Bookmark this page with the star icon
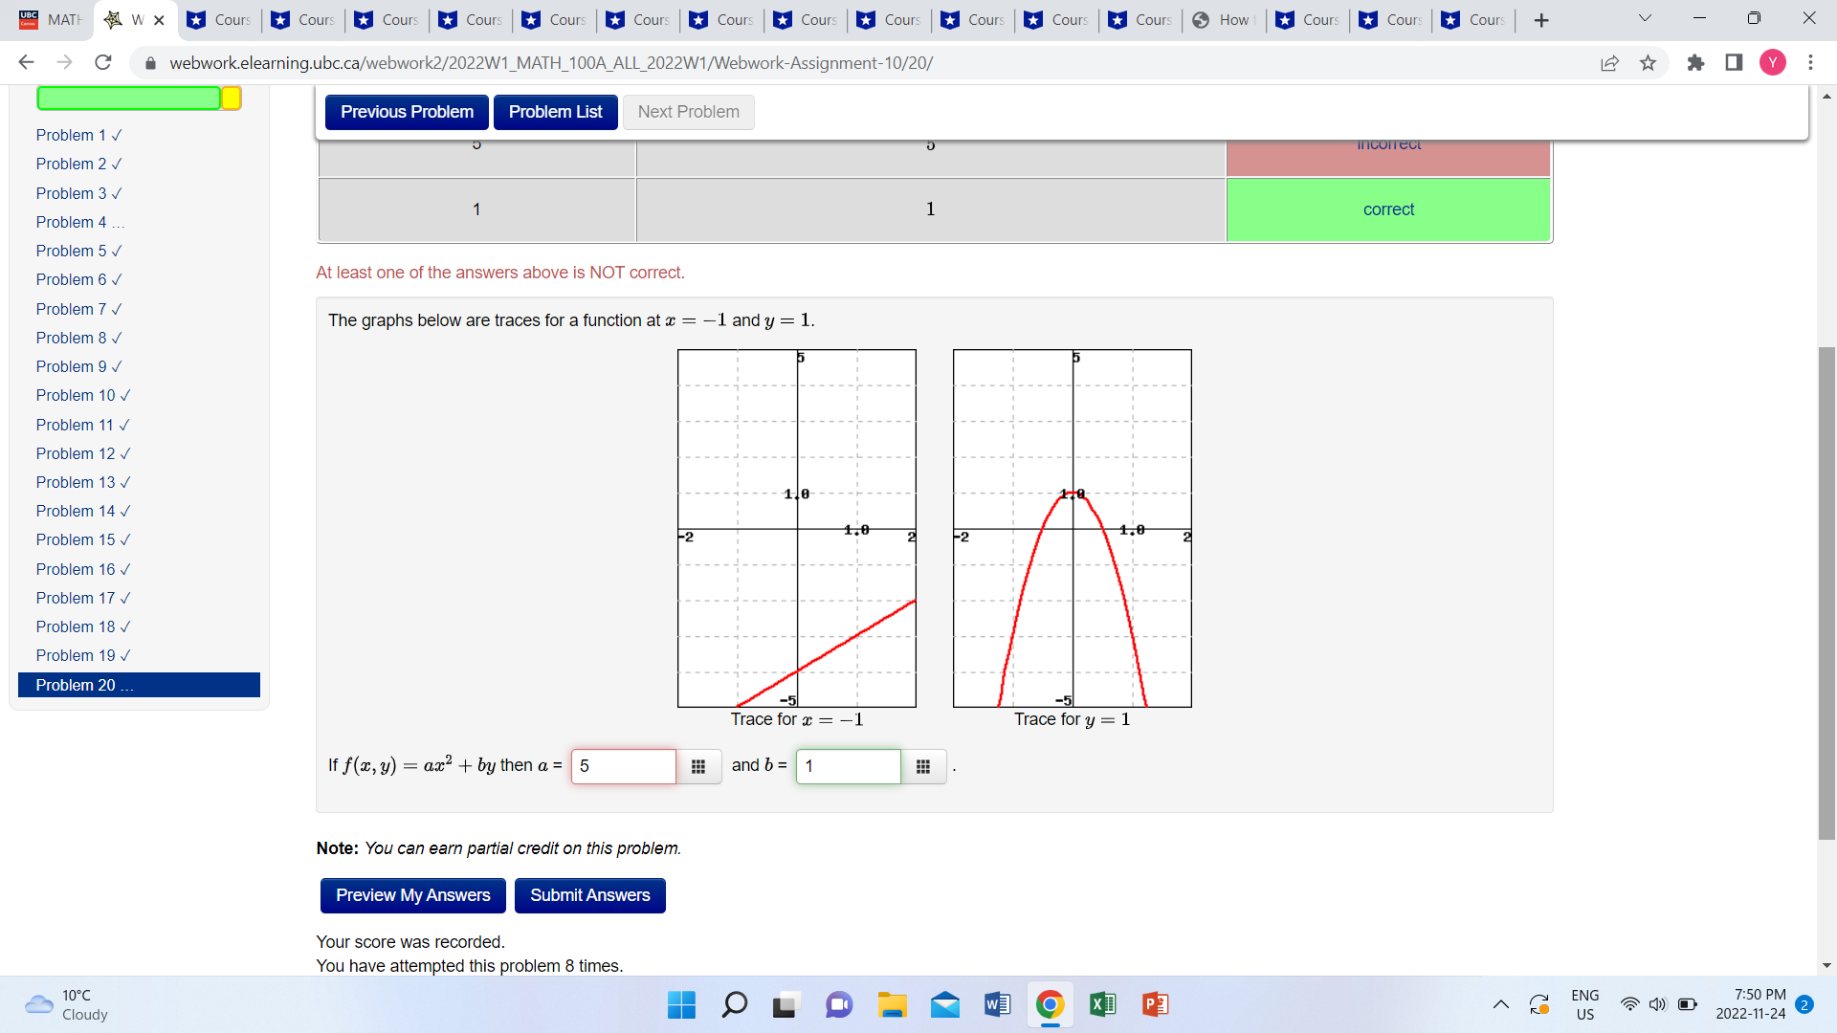 click(1648, 63)
